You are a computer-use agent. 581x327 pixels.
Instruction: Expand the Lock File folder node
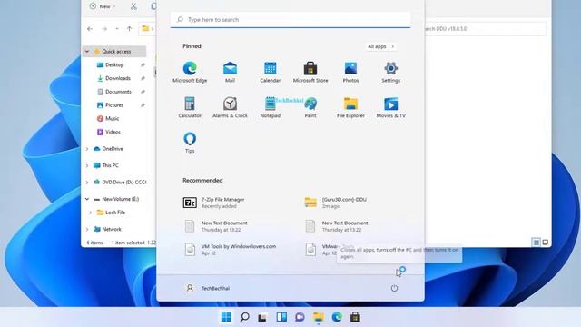[91, 213]
